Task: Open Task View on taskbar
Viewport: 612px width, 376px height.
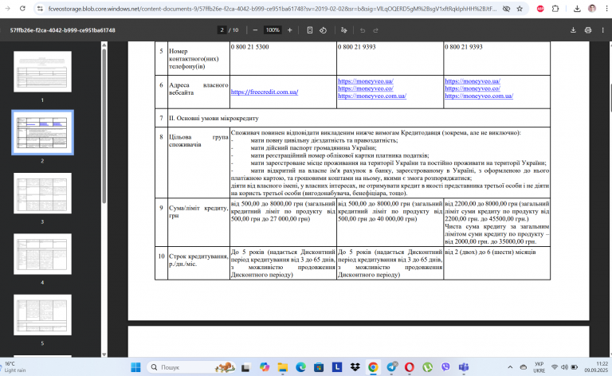Action: point(245,367)
